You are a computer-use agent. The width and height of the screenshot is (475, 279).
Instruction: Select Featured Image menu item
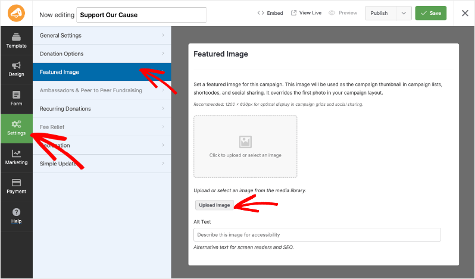[102, 72]
